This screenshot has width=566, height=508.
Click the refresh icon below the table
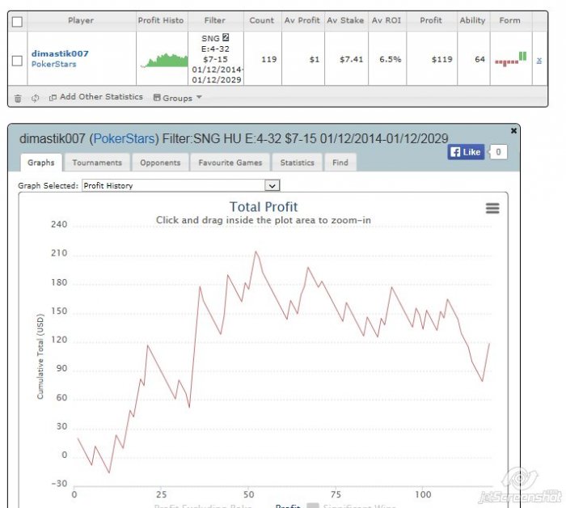(35, 98)
